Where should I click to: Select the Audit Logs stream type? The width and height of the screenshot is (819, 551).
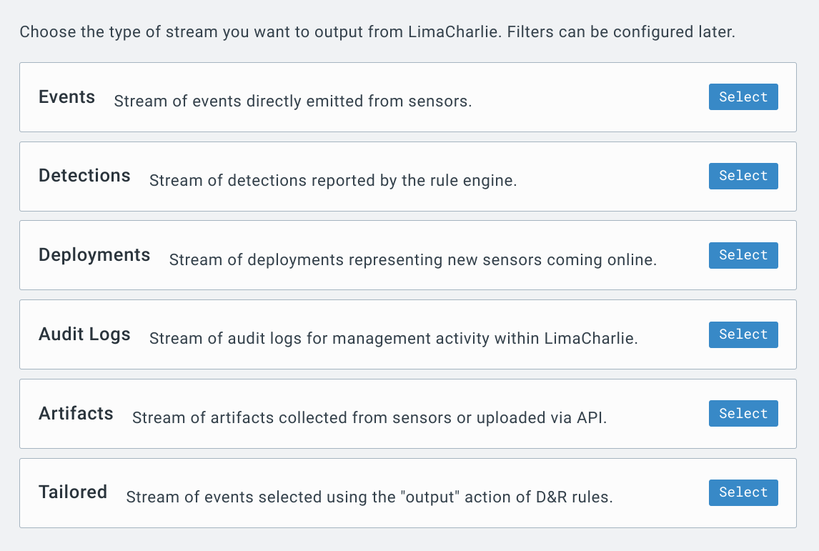click(x=743, y=334)
